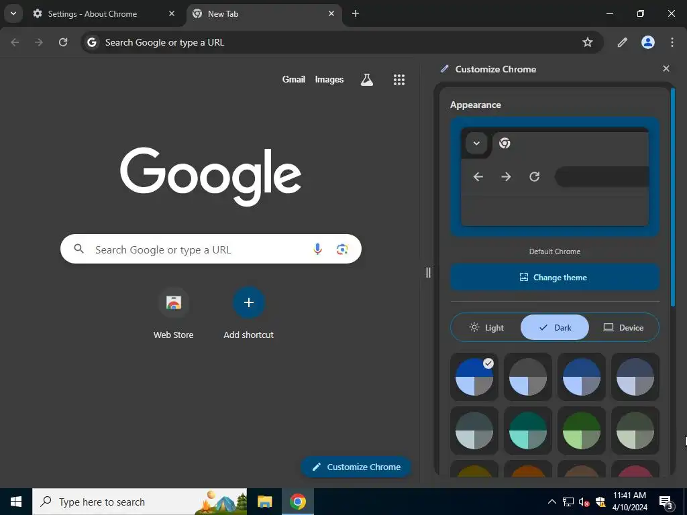Open the profile avatar menu

point(648,42)
